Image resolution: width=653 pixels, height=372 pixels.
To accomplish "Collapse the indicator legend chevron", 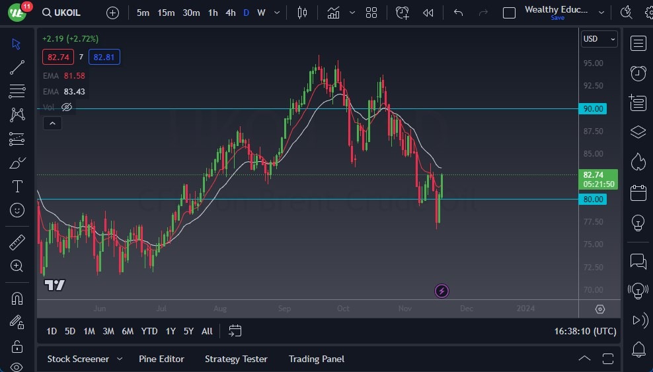I will tap(52, 123).
